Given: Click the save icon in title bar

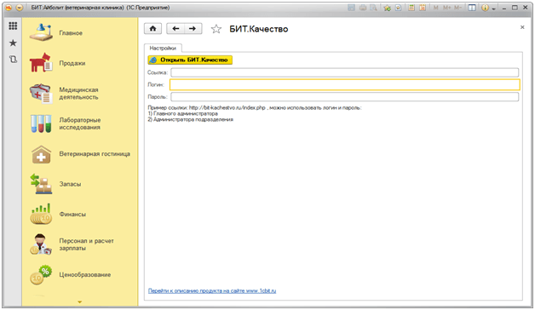Looking at the screenshot, I should [352, 8].
